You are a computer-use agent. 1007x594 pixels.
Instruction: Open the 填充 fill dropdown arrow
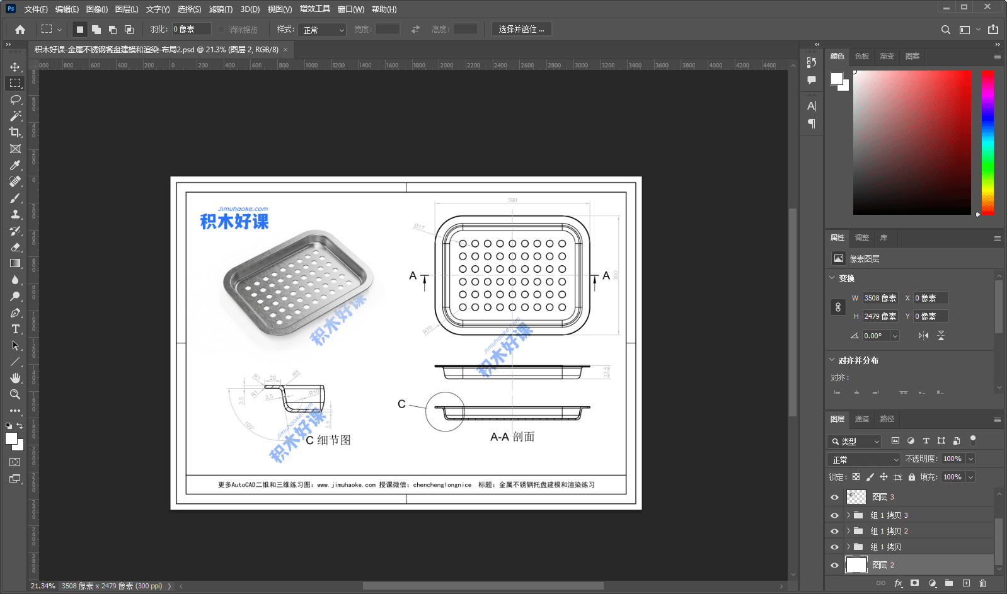point(970,477)
